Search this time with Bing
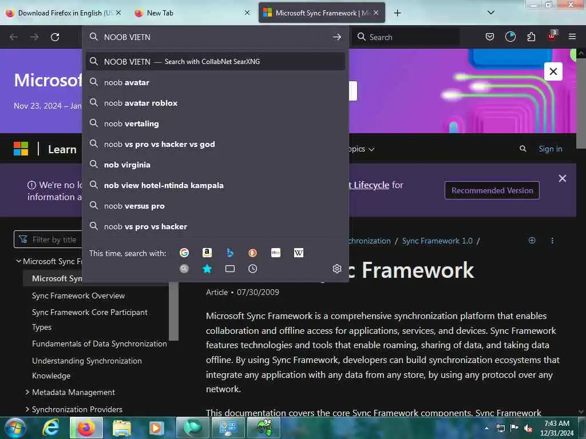The height and width of the screenshot is (439, 586). [230, 253]
